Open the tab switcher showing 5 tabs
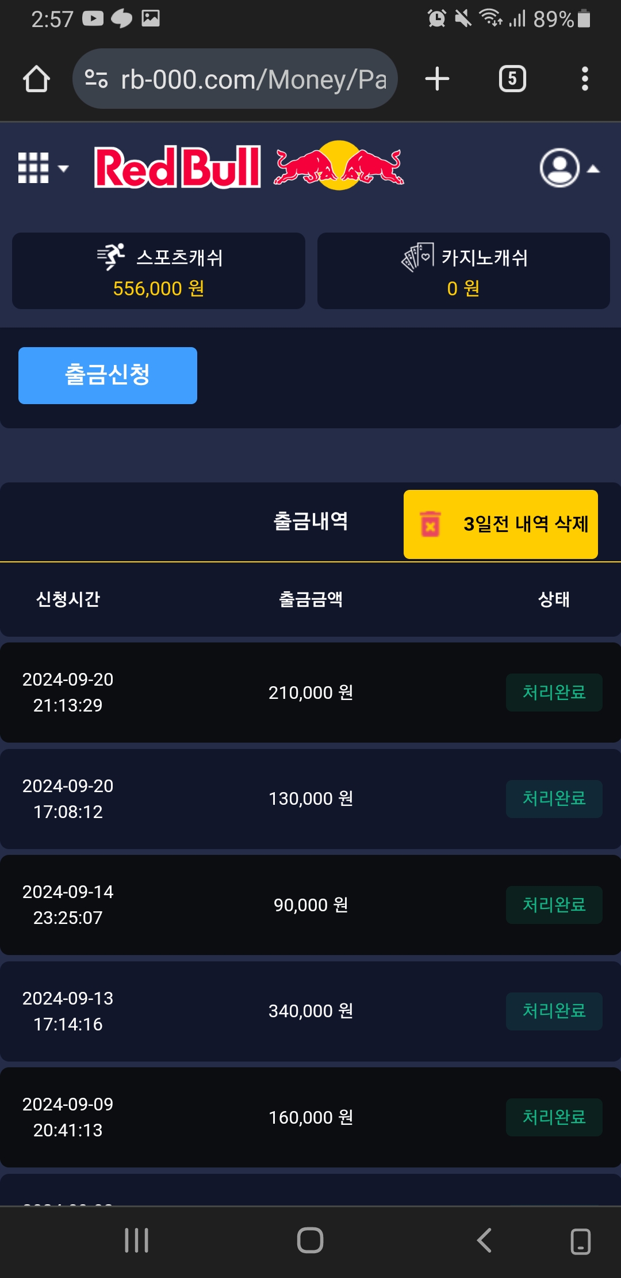The width and height of the screenshot is (621, 1278). 512,79
